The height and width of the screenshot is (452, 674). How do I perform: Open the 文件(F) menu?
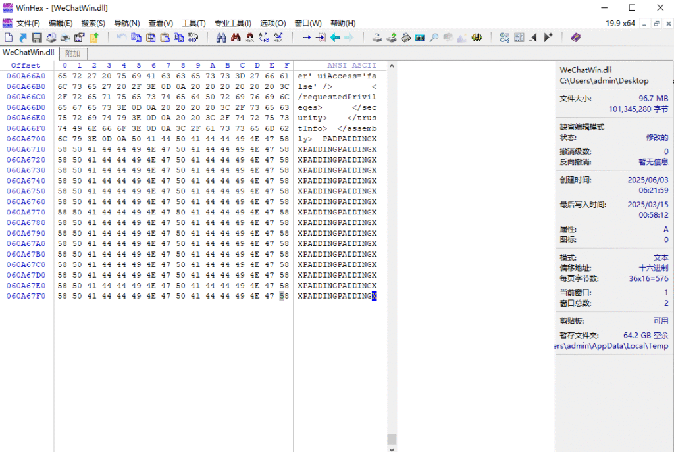28,23
